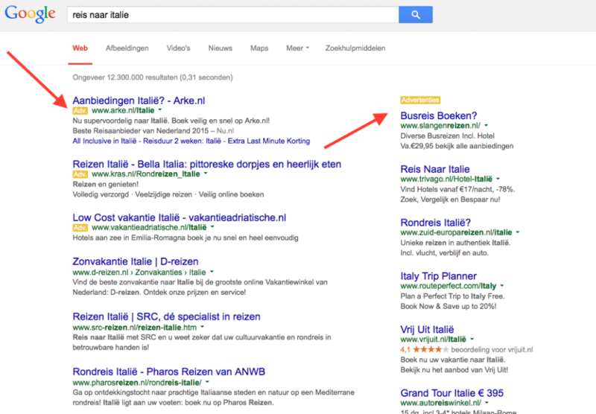Expand dropdown arrow next to vakantieadriatische.nl URL
Image resolution: width=596 pixels, height=414 pixels.
[x=212, y=227]
